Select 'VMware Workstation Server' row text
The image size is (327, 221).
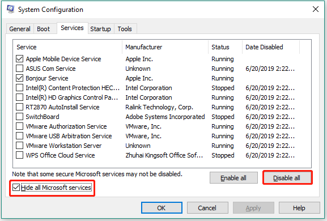pyautogui.click(x=63, y=146)
